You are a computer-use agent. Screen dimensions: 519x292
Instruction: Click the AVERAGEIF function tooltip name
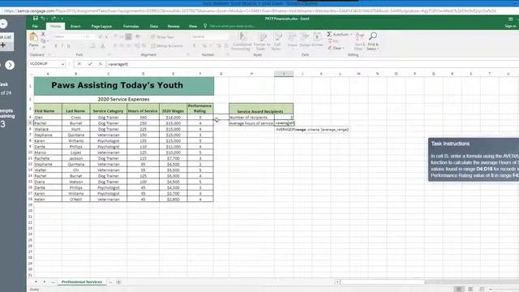click(285, 130)
